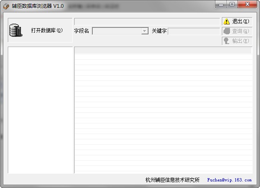Expand the 字段名 dropdown arrow
This screenshot has height=188, width=260.
[145, 31]
